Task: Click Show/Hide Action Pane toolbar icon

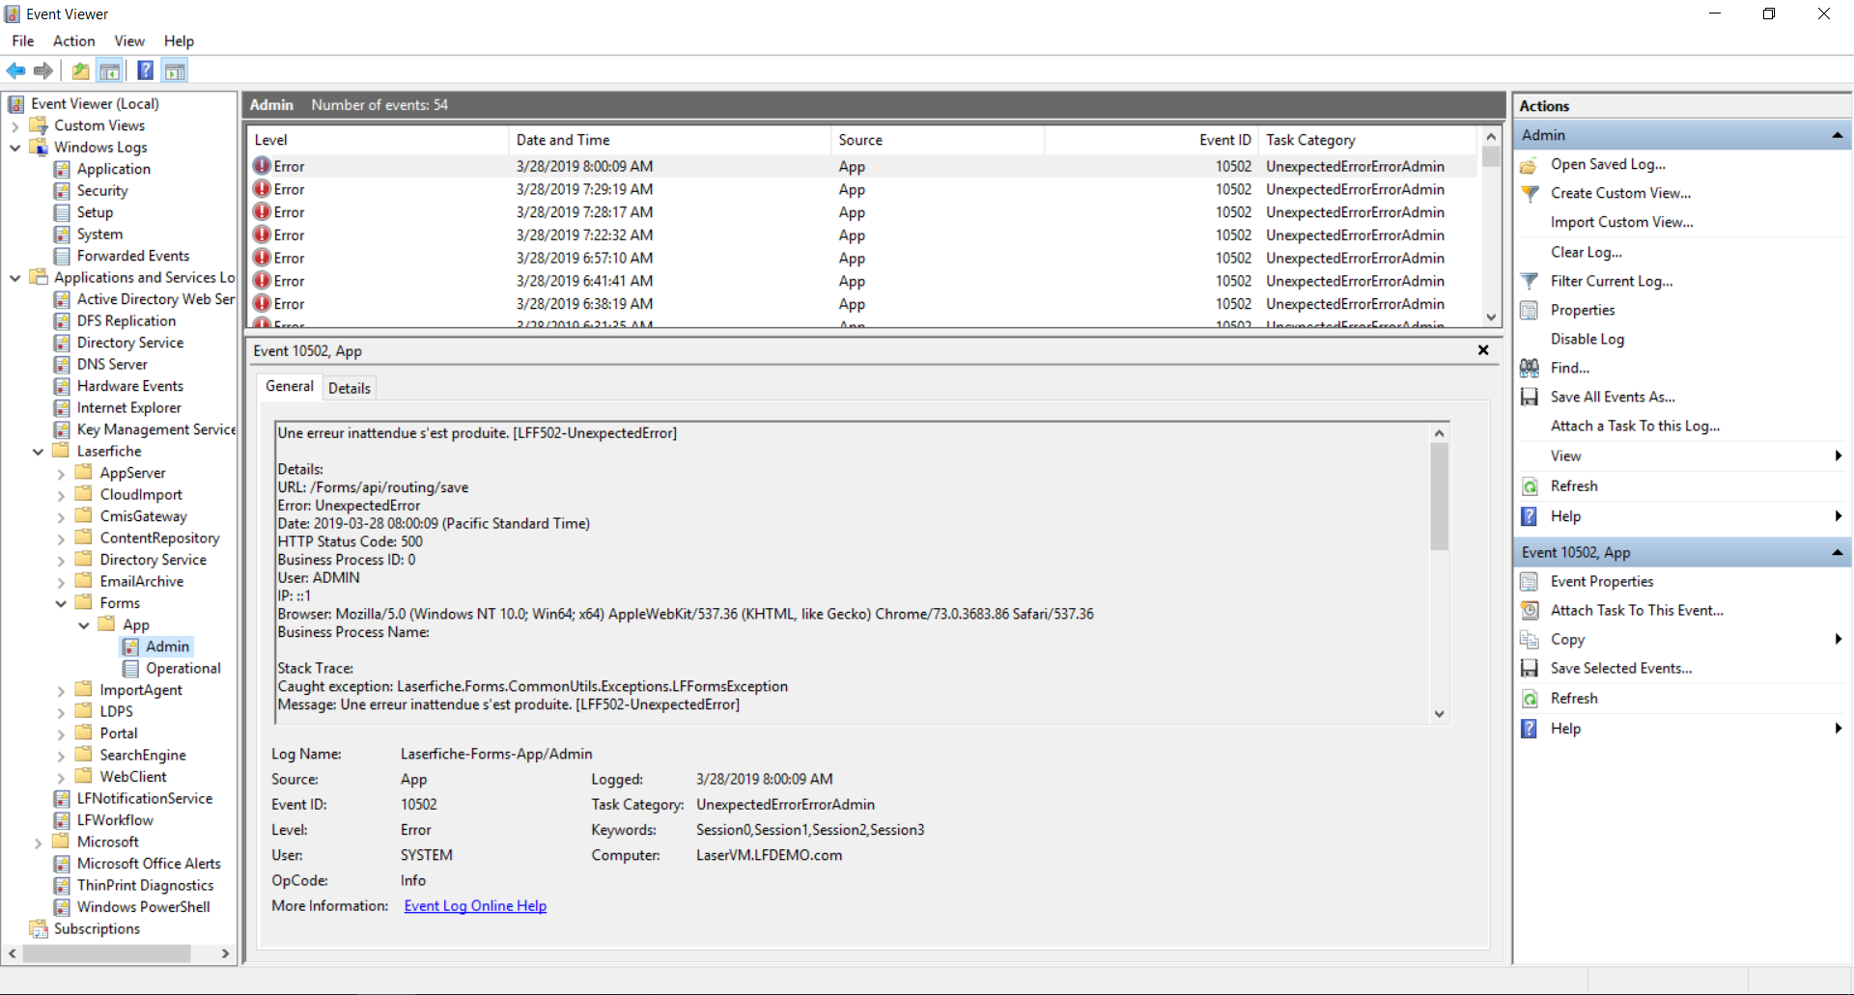Action: point(175,70)
